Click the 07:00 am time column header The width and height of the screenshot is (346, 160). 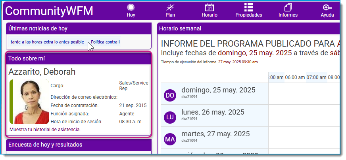[316, 77]
